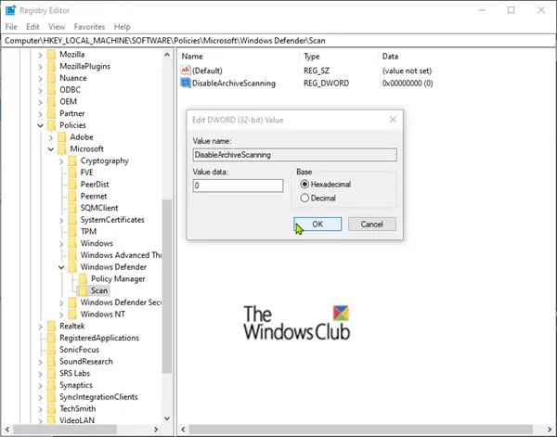
Task: Click the (Default) string value icon
Action: coord(186,71)
